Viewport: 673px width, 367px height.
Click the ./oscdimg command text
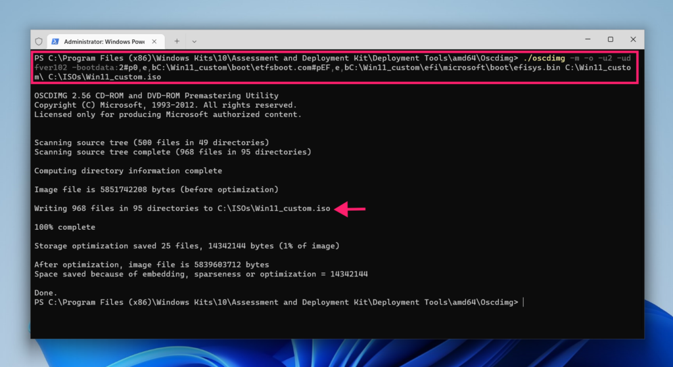pyautogui.click(x=544, y=58)
